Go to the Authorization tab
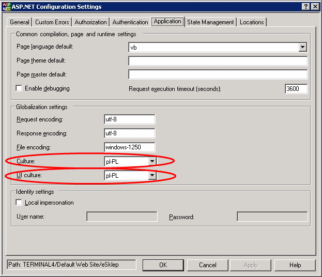 (91, 22)
